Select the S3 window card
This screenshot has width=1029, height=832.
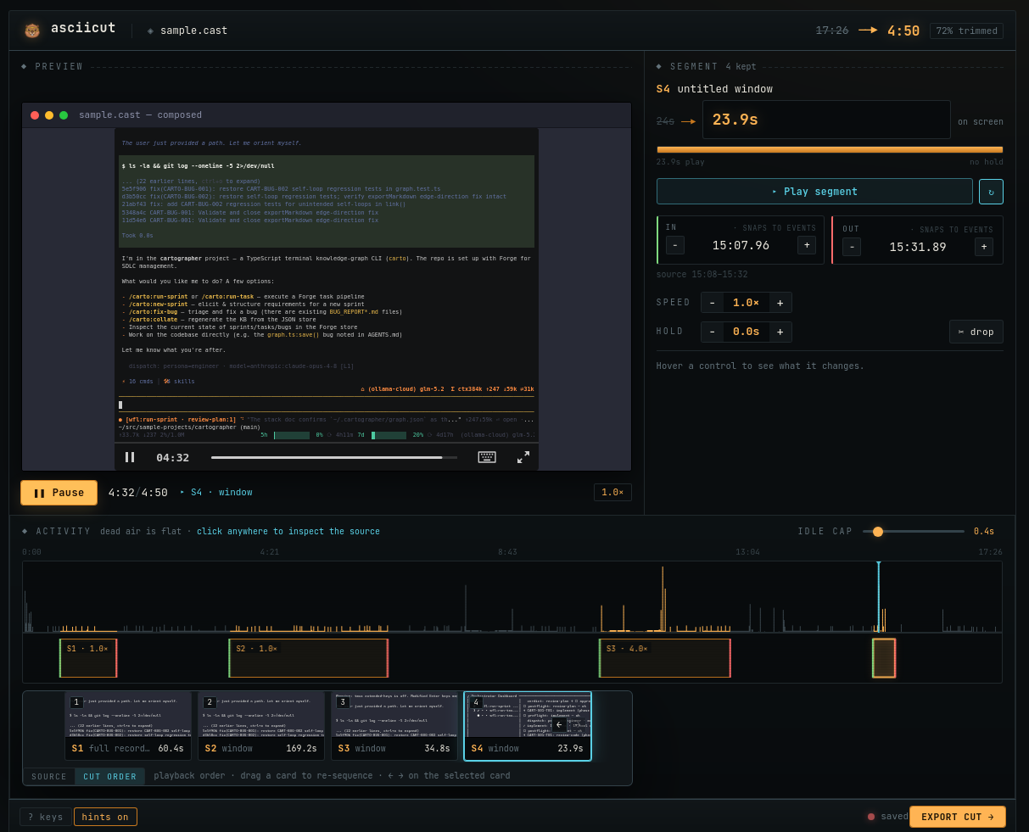point(394,726)
